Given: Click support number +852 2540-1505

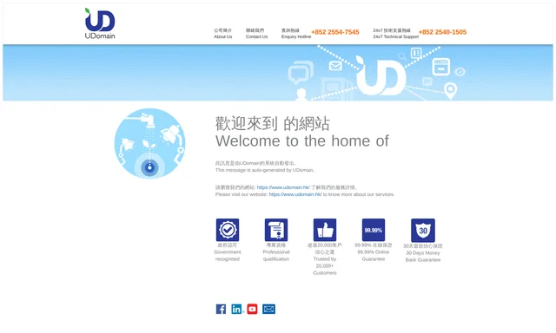Looking at the screenshot, I should click(x=442, y=32).
